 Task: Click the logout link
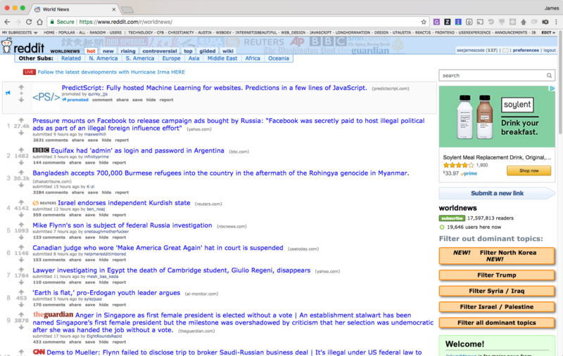(x=550, y=51)
